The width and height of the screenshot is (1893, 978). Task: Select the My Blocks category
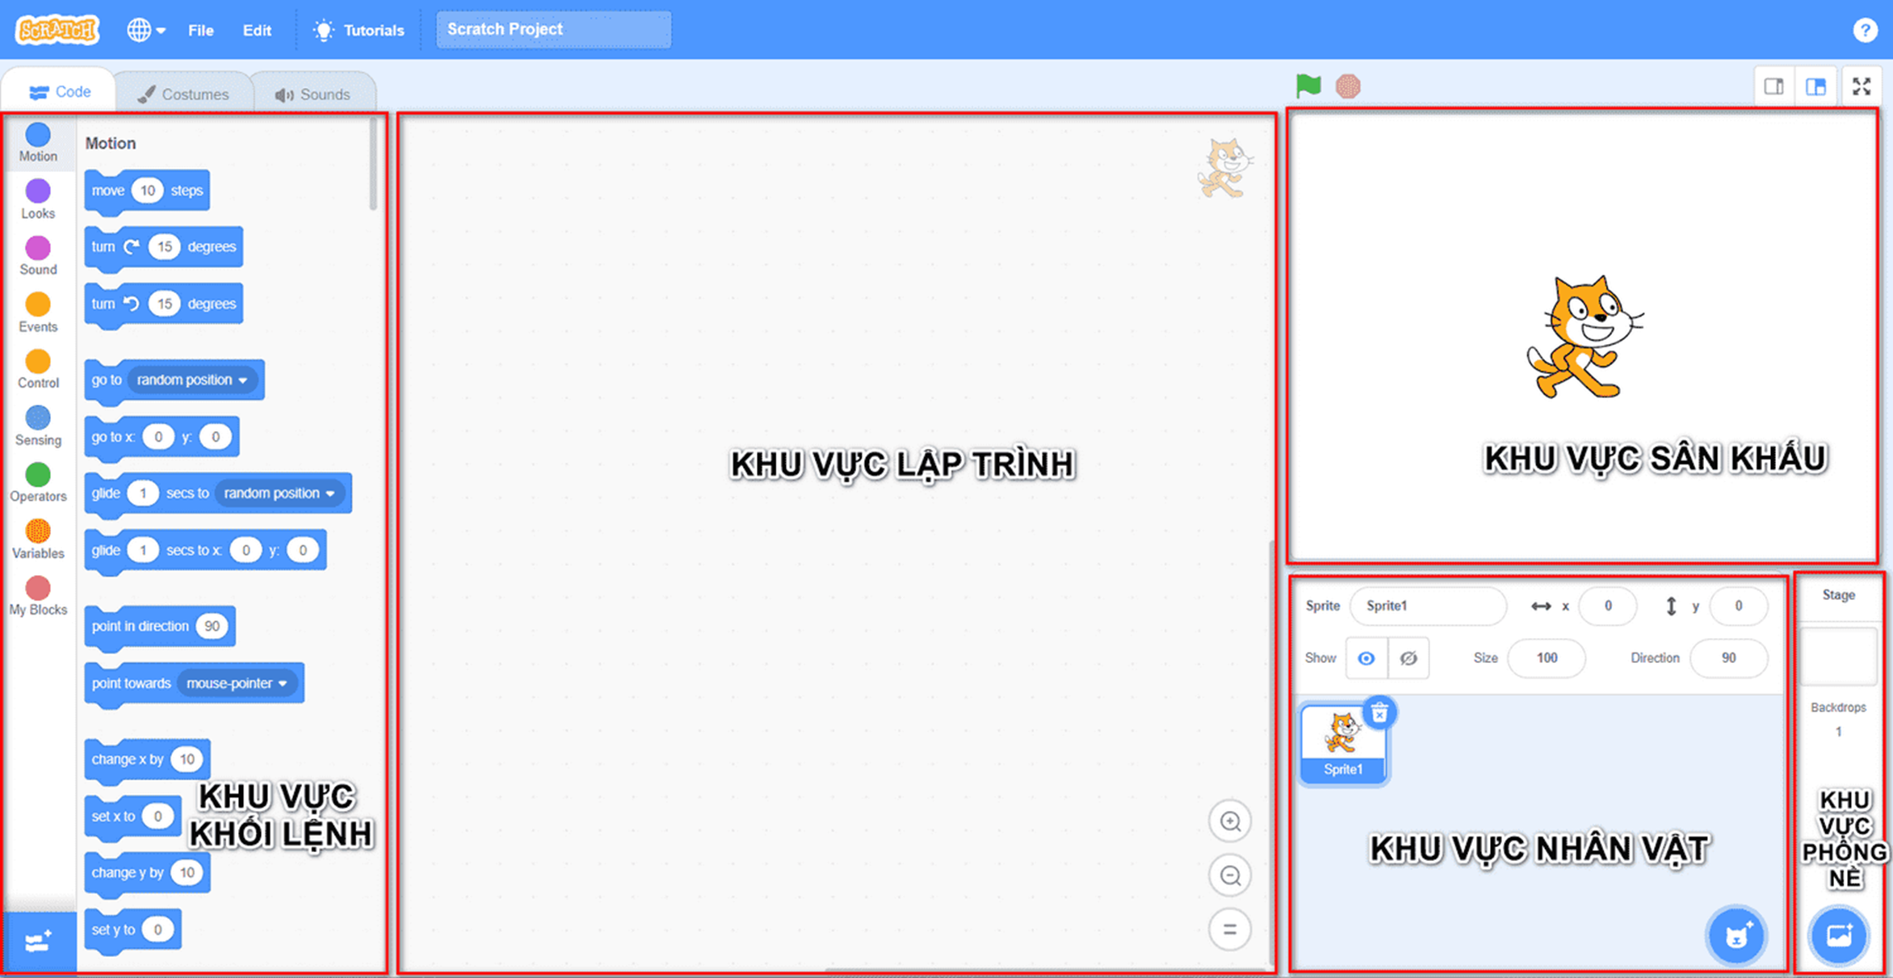[38, 596]
